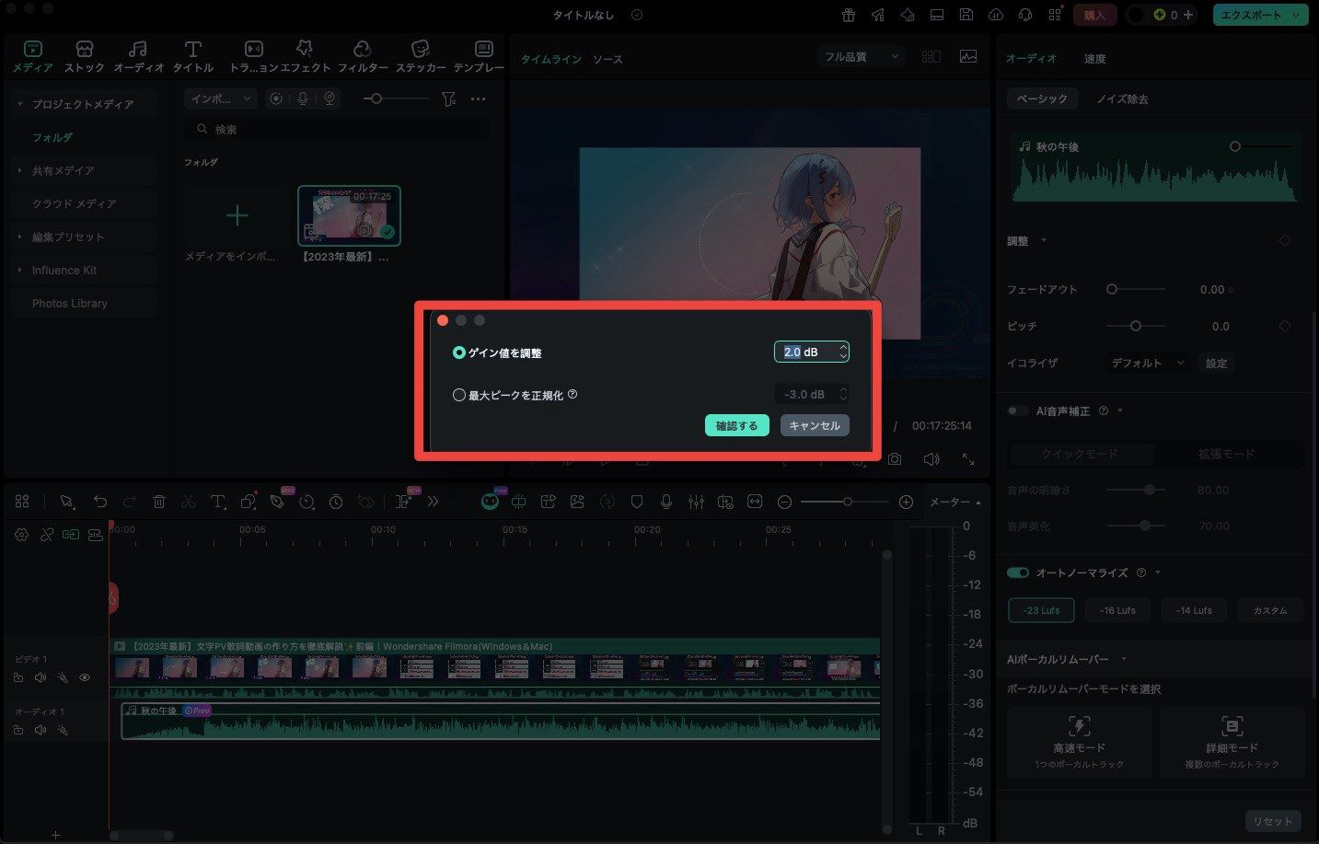Select the -16 Lufs preset button
1319x844 pixels.
pos(1117,610)
